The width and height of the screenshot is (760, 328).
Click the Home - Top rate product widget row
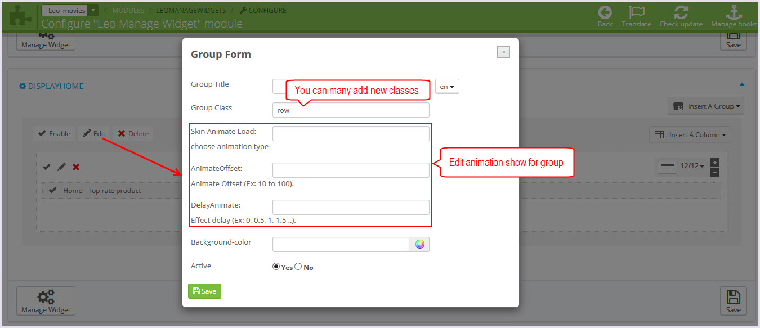[382, 190]
